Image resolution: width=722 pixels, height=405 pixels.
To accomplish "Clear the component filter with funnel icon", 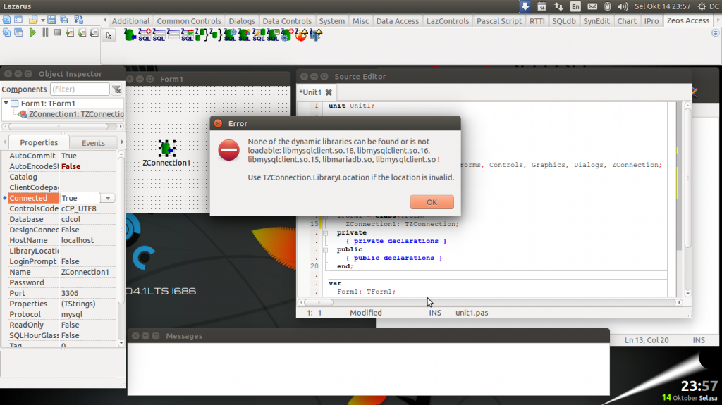I will click(116, 89).
